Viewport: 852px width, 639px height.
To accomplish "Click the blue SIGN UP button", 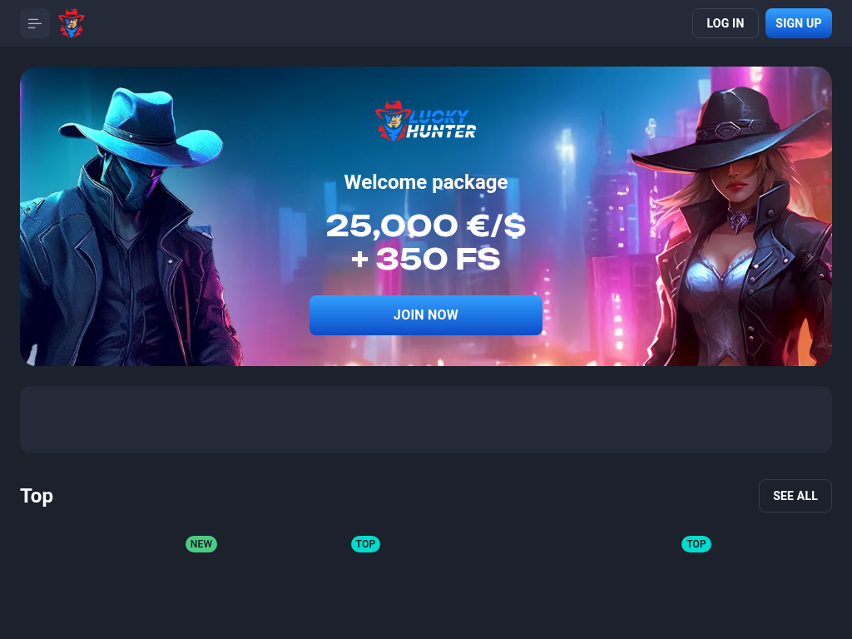I will [798, 23].
